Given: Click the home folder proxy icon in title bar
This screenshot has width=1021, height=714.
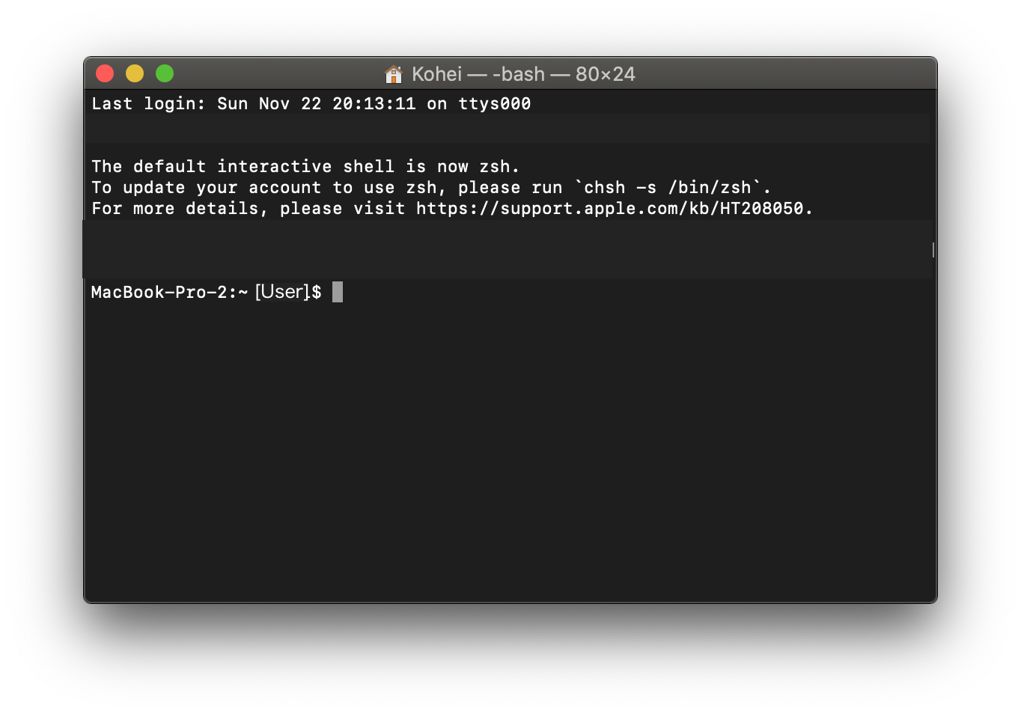Looking at the screenshot, I should [x=394, y=74].
